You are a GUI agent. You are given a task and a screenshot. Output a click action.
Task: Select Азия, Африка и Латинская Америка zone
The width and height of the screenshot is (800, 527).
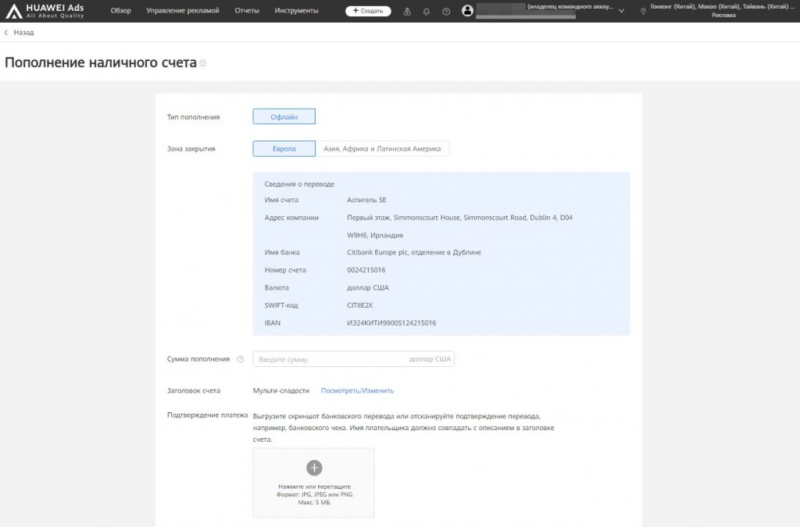(382, 148)
